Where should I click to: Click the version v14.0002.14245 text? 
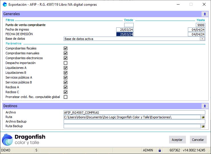pyautogui.click(x=194, y=150)
